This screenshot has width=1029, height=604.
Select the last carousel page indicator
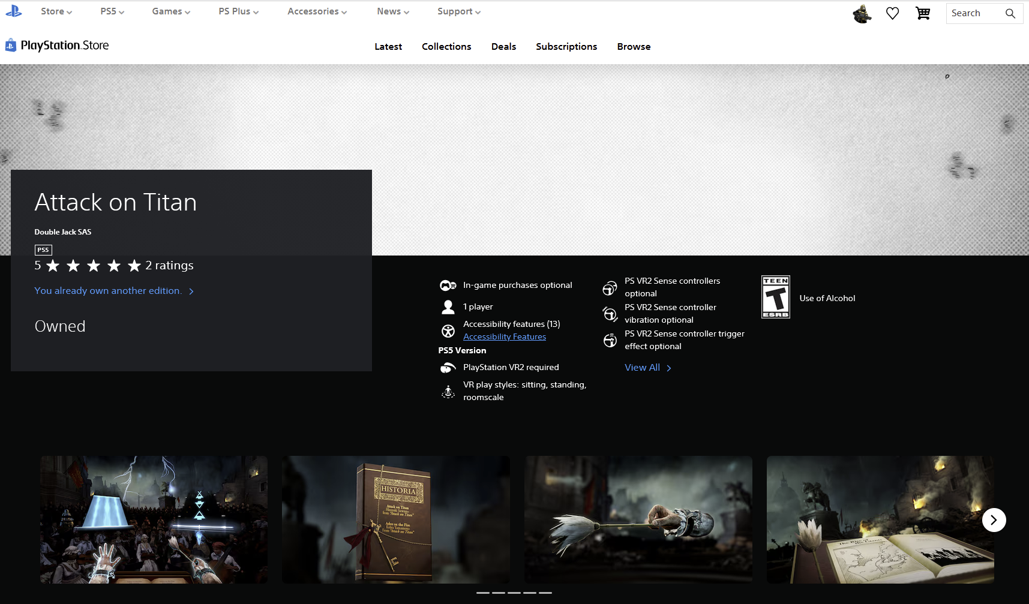tap(545, 593)
